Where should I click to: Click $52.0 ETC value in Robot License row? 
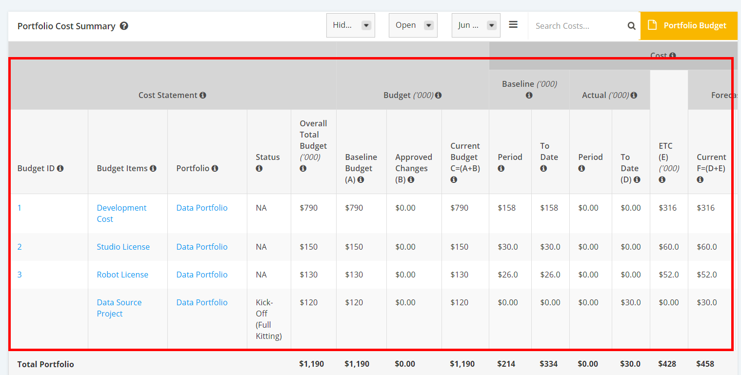[x=669, y=275]
